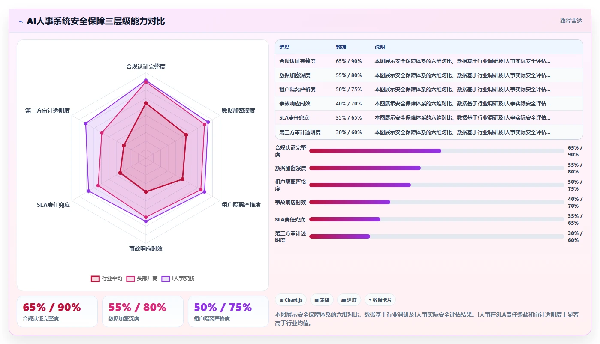Image resolution: width=600 pixels, height=344 pixels.
Task: Click the 数据 column header
Action: click(x=341, y=47)
